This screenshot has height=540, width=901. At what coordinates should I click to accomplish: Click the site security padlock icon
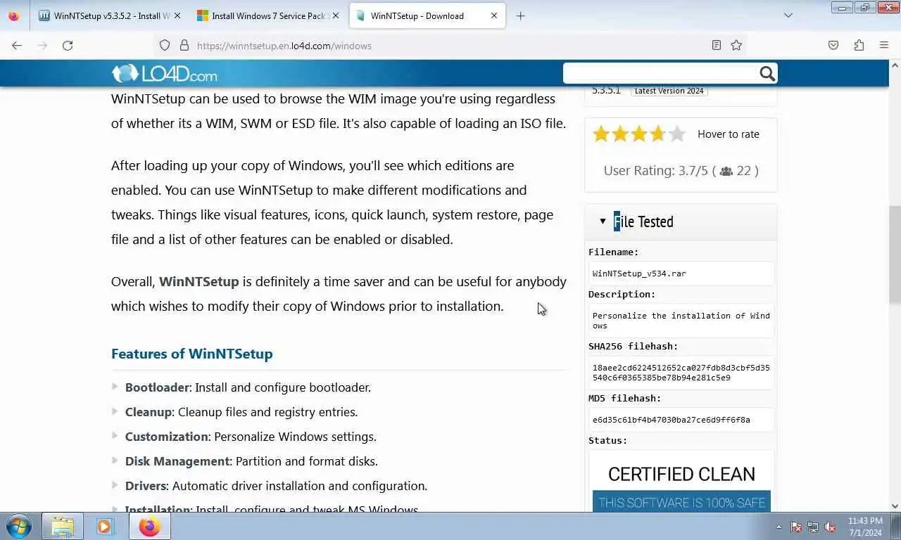(x=184, y=45)
